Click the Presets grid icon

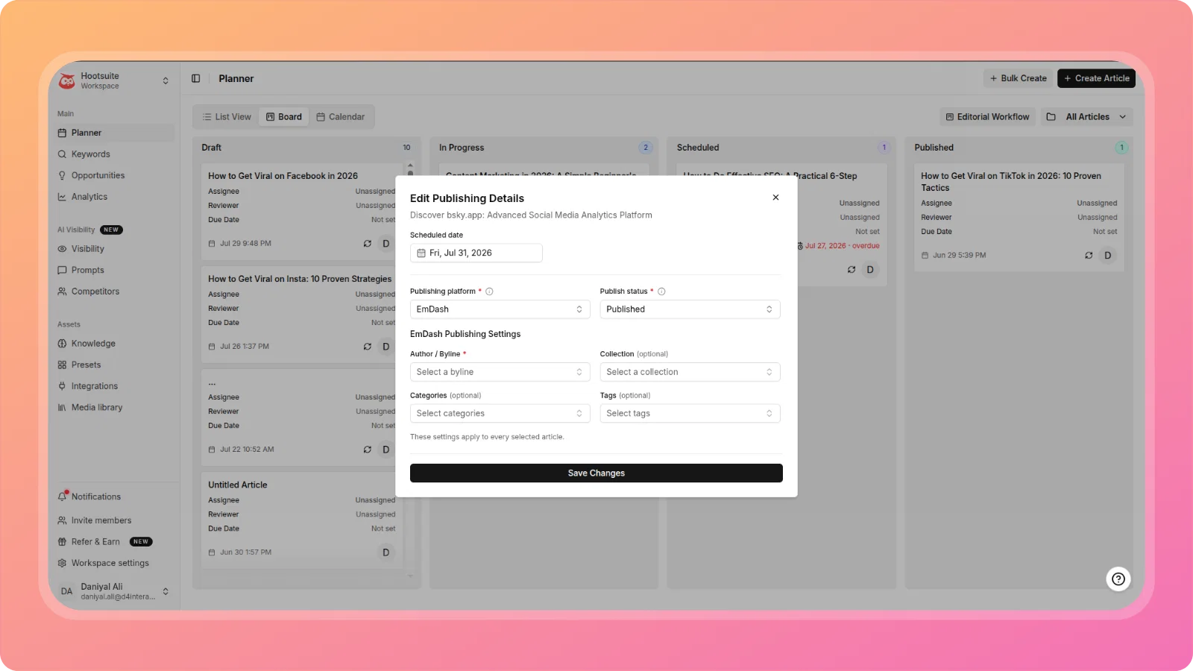click(62, 365)
